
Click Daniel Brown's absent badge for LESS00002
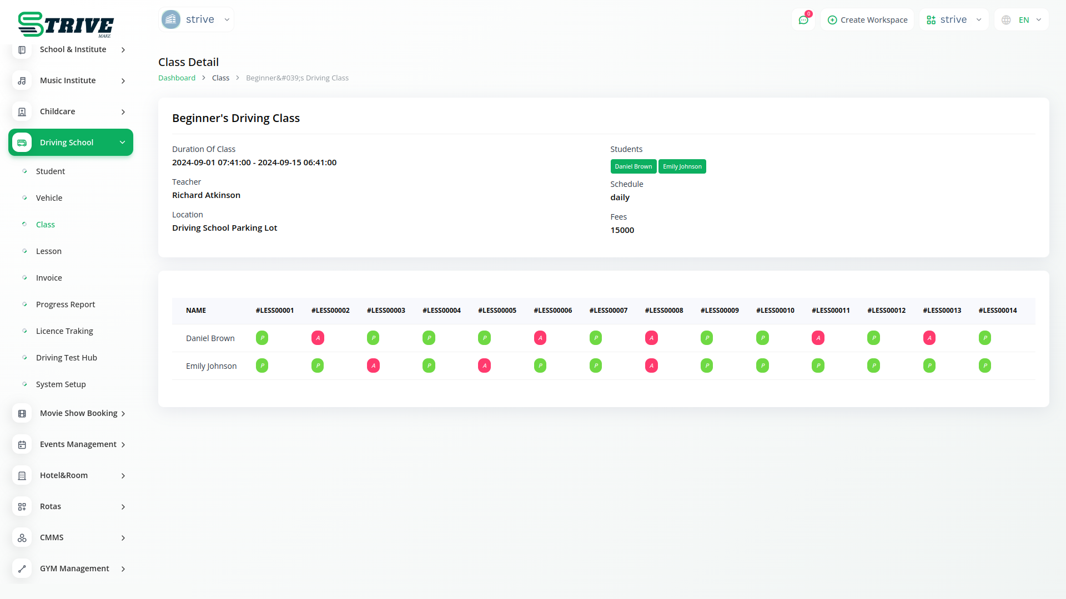coord(318,338)
